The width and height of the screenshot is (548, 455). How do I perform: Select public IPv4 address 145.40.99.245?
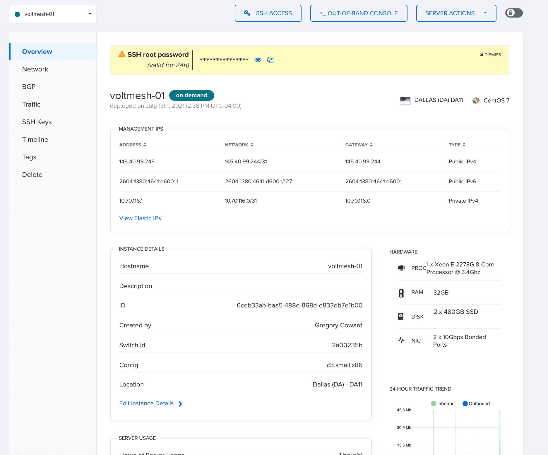[137, 162]
